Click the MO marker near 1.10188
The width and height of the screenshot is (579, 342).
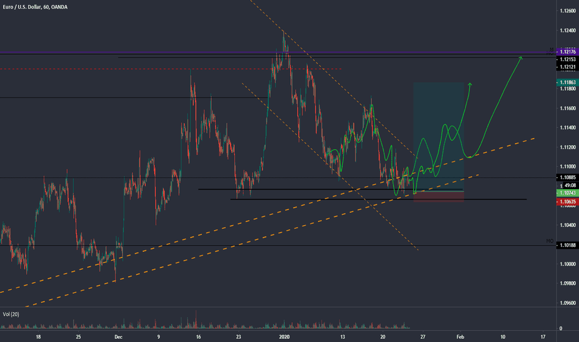(x=549, y=241)
